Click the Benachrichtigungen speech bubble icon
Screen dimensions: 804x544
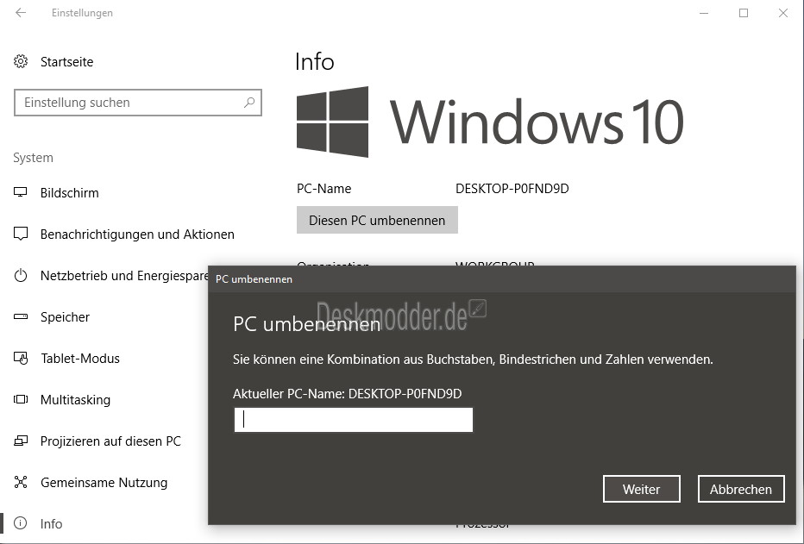pyautogui.click(x=21, y=234)
